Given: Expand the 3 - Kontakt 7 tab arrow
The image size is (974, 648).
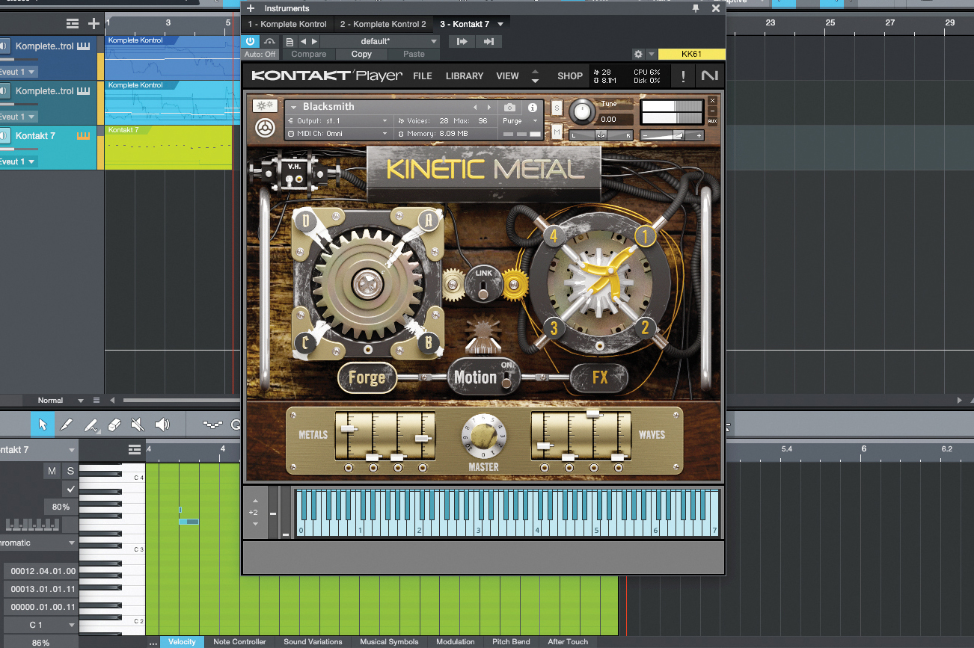Looking at the screenshot, I should click(500, 25).
